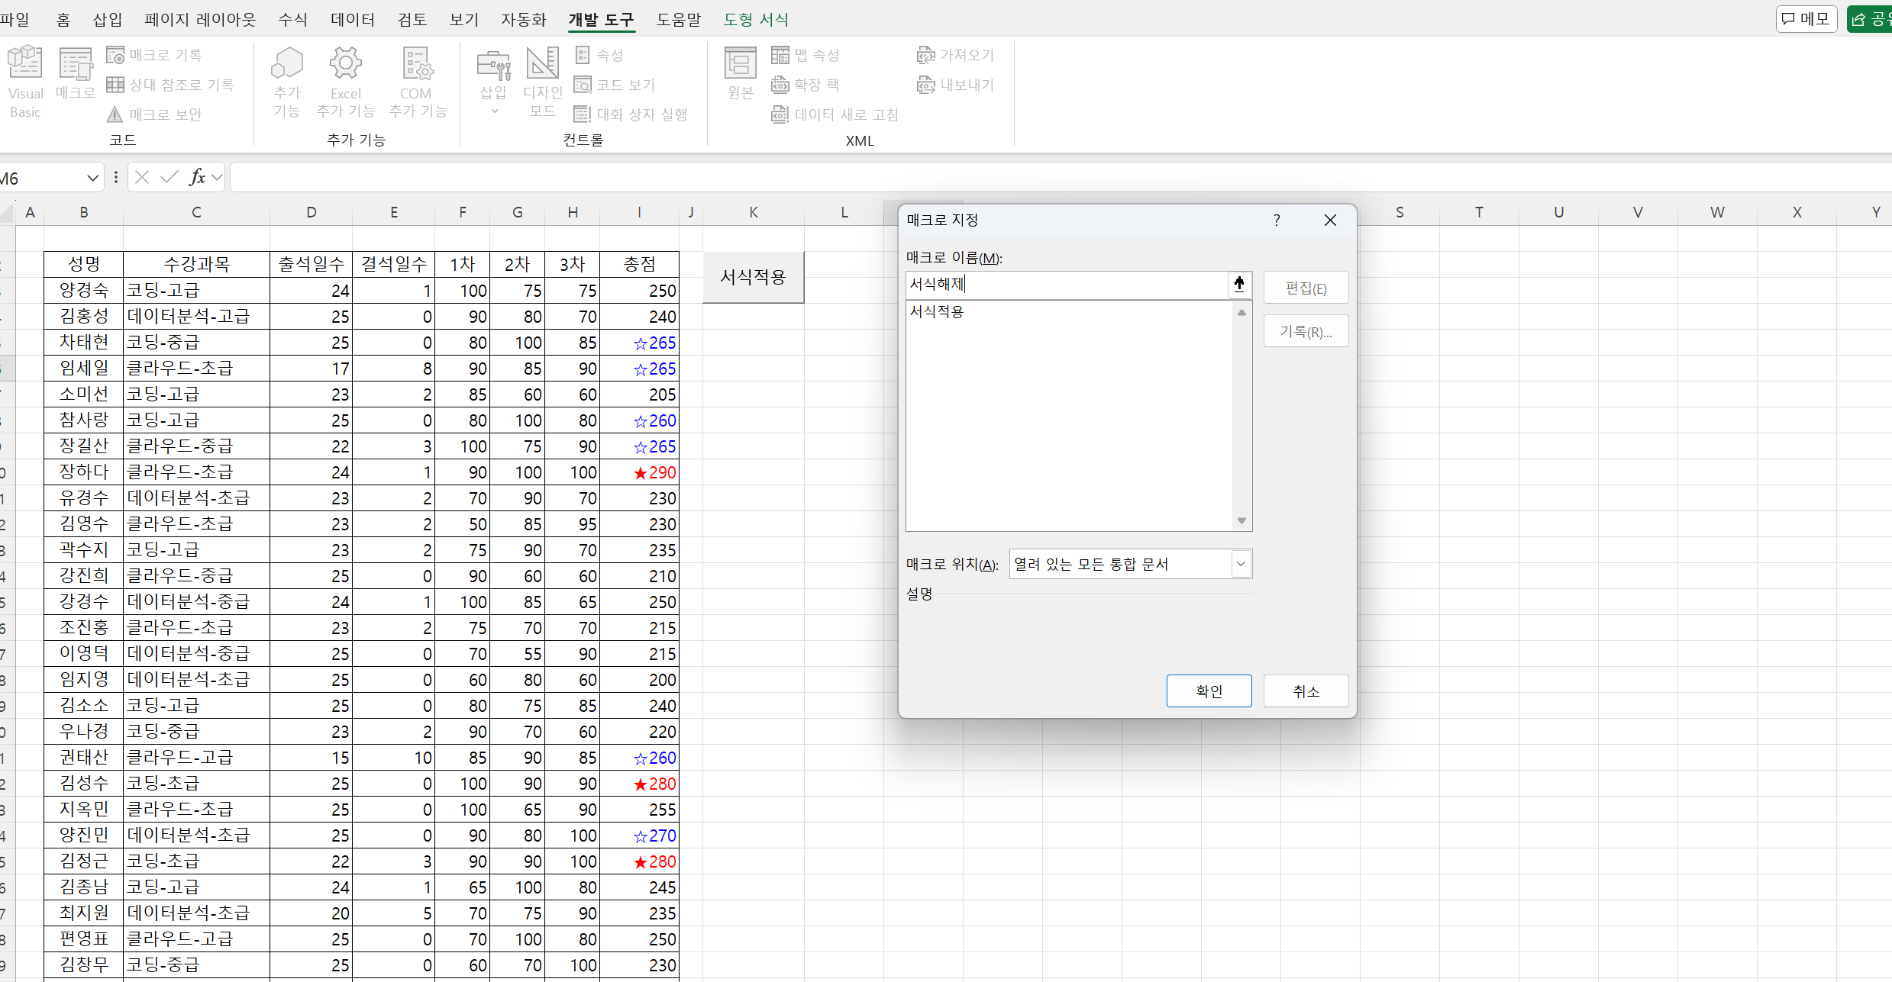Click the 취소 button
Viewport: 1892px width, 982px height.
coord(1306,691)
